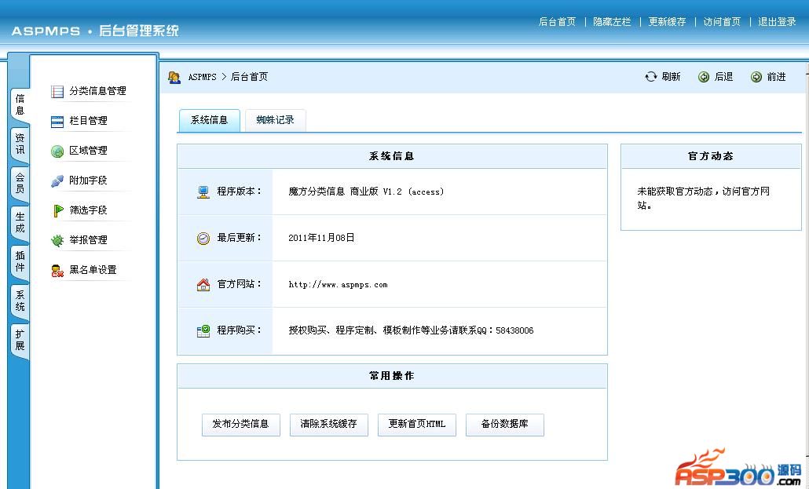Click 退出登录 to log out

[x=777, y=22]
